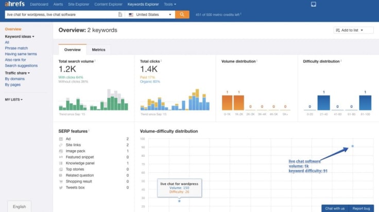This screenshot has height=212, width=379.
Task: Expand the Tools menu in navigation bar
Action: point(170,4)
